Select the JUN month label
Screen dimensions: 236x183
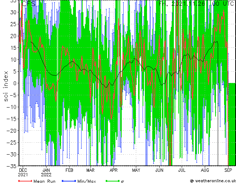(159, 170)
